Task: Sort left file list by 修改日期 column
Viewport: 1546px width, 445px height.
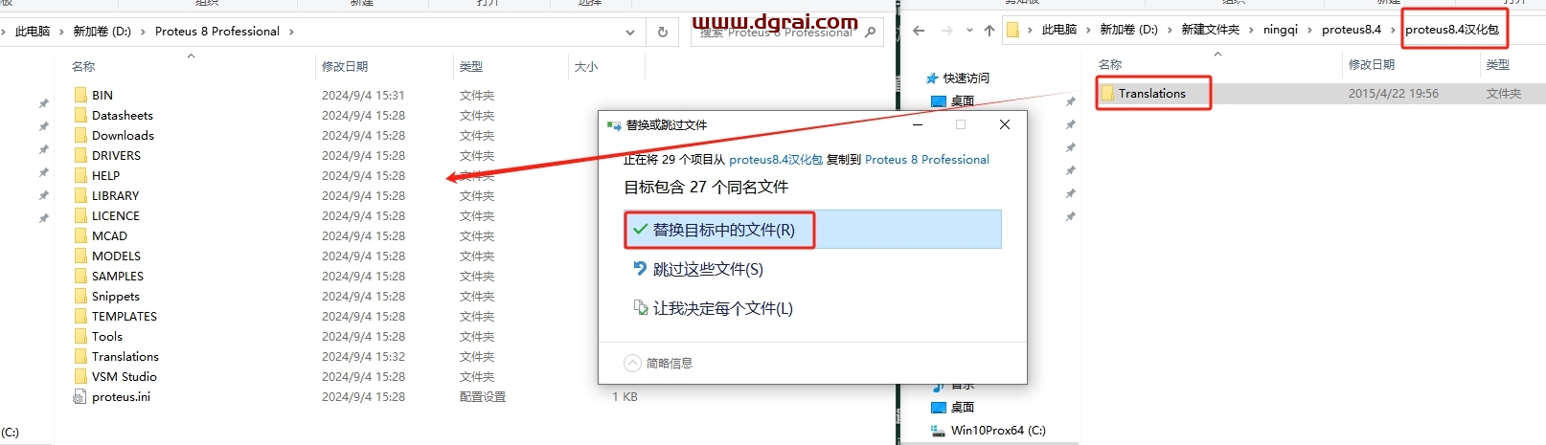Action: 345,66
